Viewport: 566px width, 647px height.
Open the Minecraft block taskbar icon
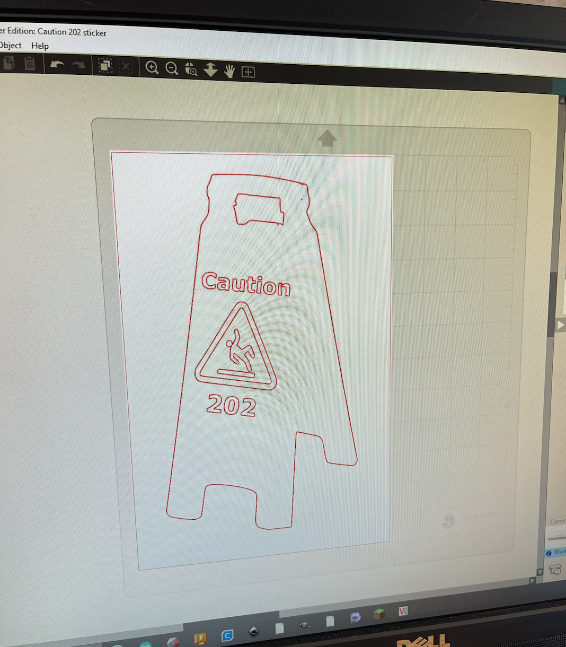pyautogui.click(x=379, y=614)
